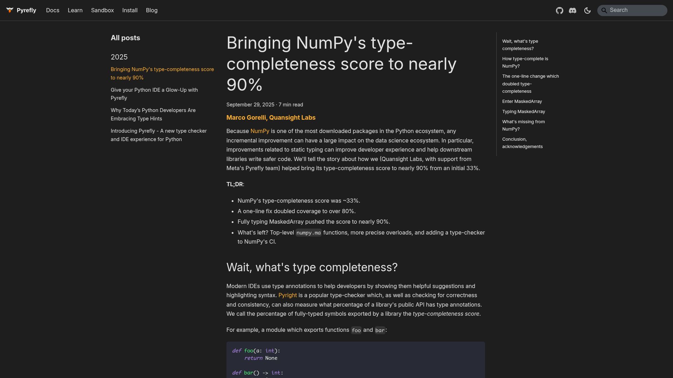Image resolution: width=673 pixels, height=378 pixels.
Task: Jump to 'Enter MaskedArray' section
Action: [522, 101]
